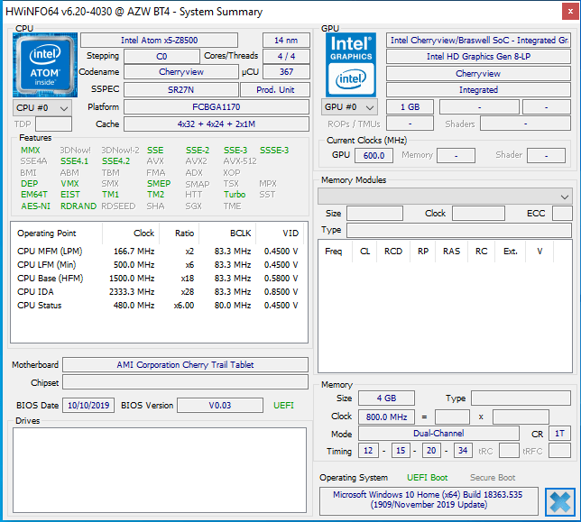Click the Cache 4x32 + 4x24 + 2x1M field

217,124
